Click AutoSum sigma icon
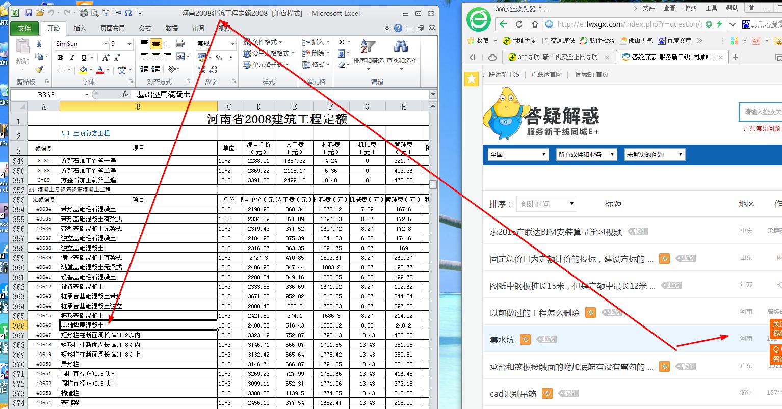782x409 pixels. (341, 42)
